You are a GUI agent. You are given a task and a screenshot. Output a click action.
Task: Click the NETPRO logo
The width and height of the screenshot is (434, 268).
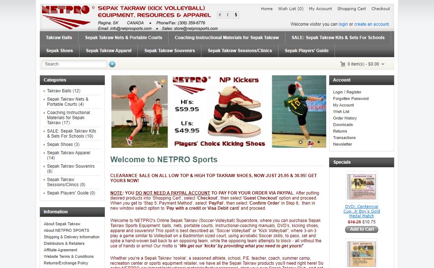coord(66,16)
